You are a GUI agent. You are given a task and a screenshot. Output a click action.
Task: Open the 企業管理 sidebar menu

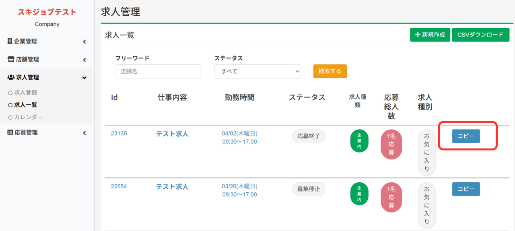click(47, 41)
